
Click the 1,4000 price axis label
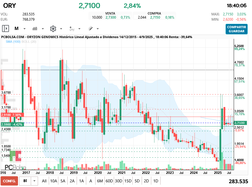coord(239,160)
